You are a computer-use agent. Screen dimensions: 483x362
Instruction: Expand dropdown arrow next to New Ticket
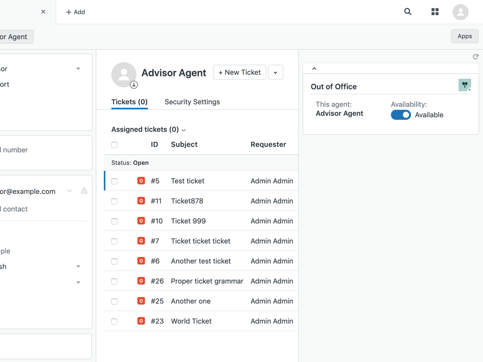tap(275, 73)
